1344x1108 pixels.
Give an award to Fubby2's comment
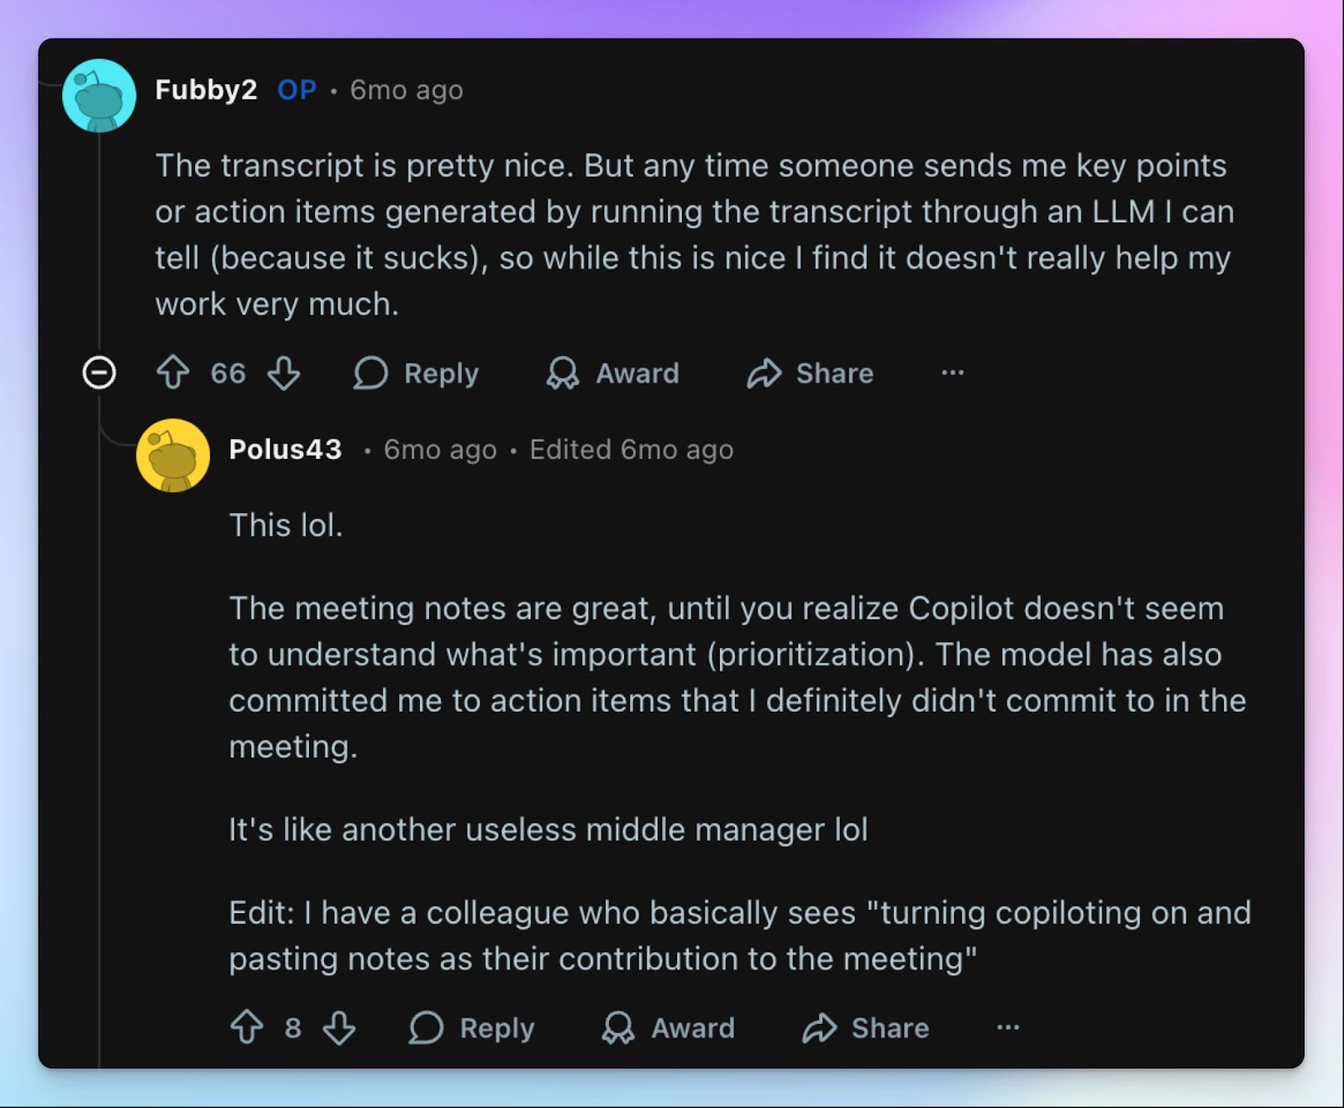tap(612, 374)
